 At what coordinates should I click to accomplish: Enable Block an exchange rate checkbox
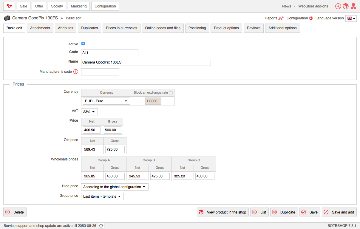tap(171, 93)
